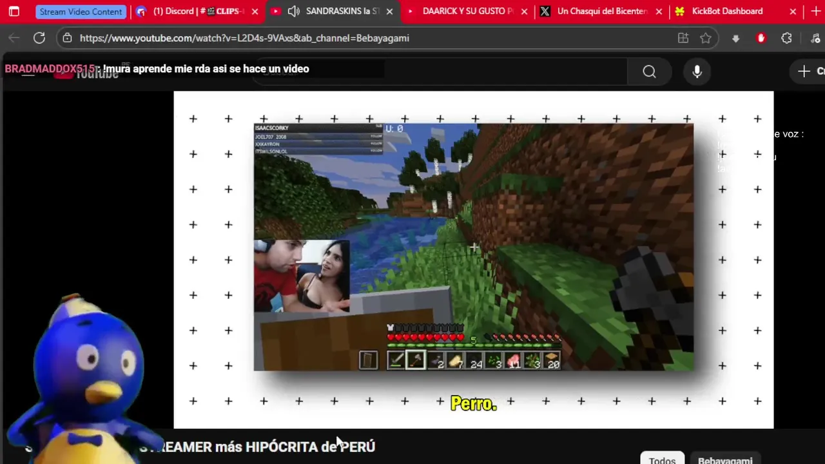Bookmark this page with the star icon
This screenshot has width=825, height=464.
pos(706,38)
